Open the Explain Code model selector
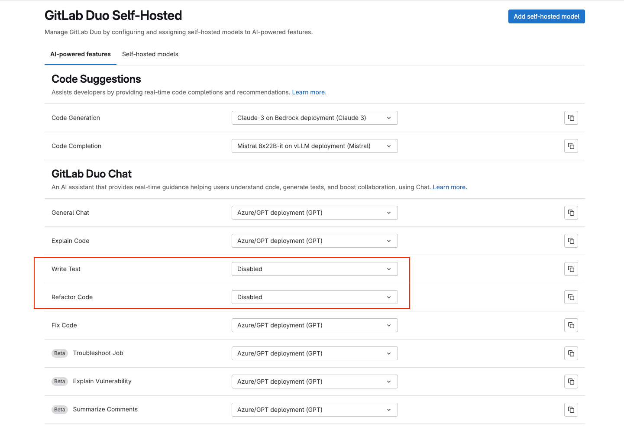 click(x=314, y=241)
